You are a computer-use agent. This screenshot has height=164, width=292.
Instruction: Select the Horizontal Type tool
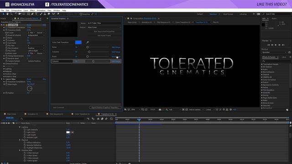[36, 14]
